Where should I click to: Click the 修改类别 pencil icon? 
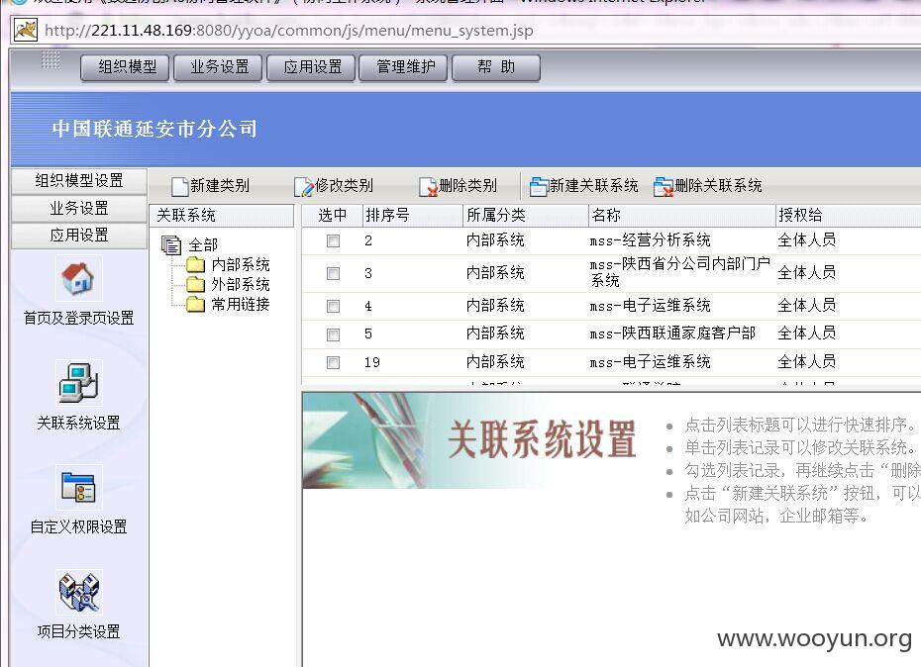304,186
